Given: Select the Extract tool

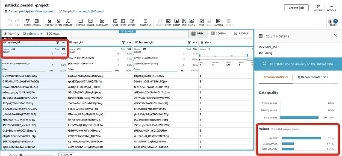Looking at the screenshot, I should (68, 23).
